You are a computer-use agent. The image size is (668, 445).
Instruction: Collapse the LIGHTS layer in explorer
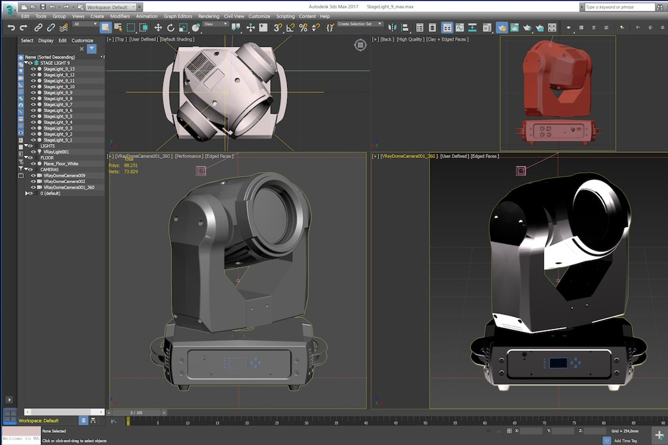pos(26,146)
